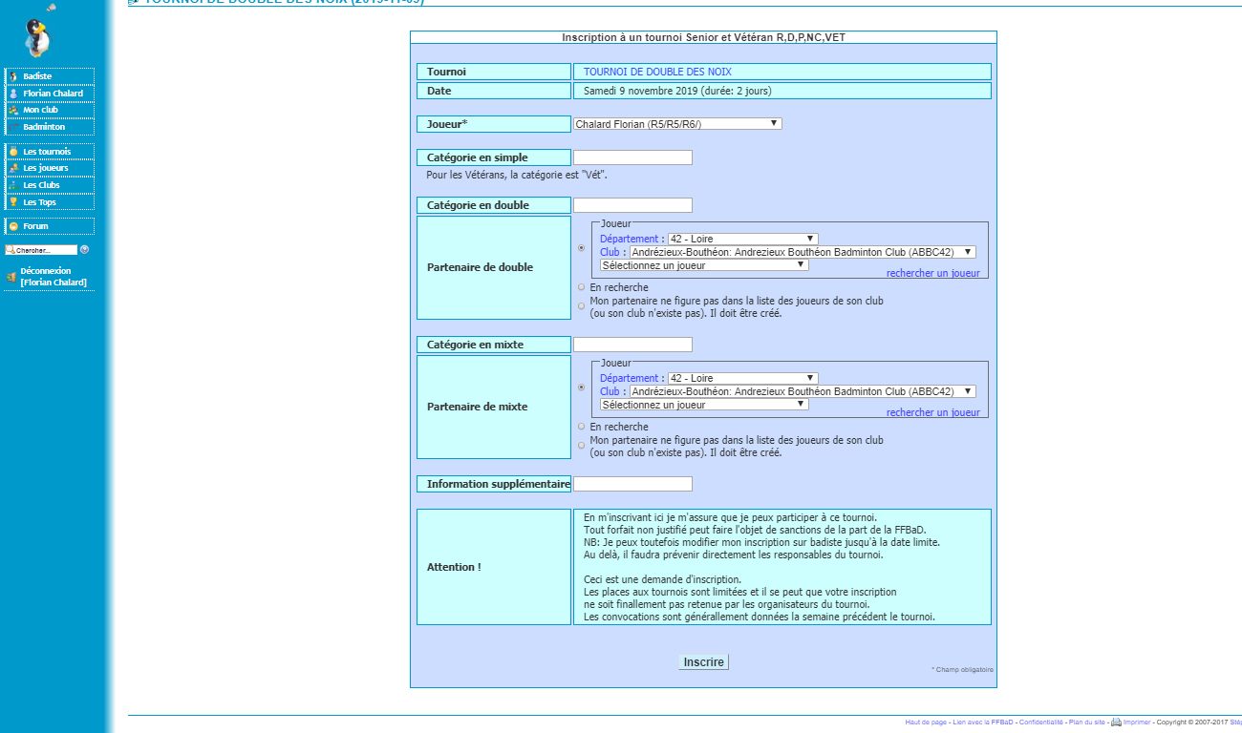
Task: Open the Badminton sidebar menu item
Action: pyautogui.click(x=50, y=127)
